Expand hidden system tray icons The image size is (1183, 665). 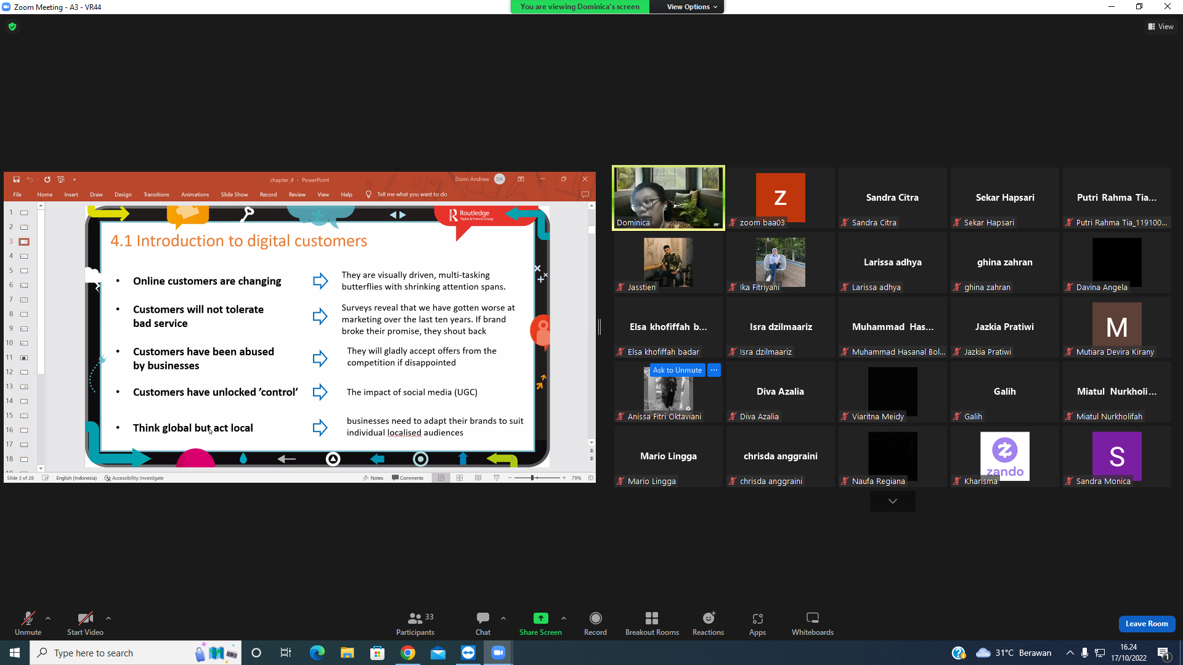pos(1070,653)
